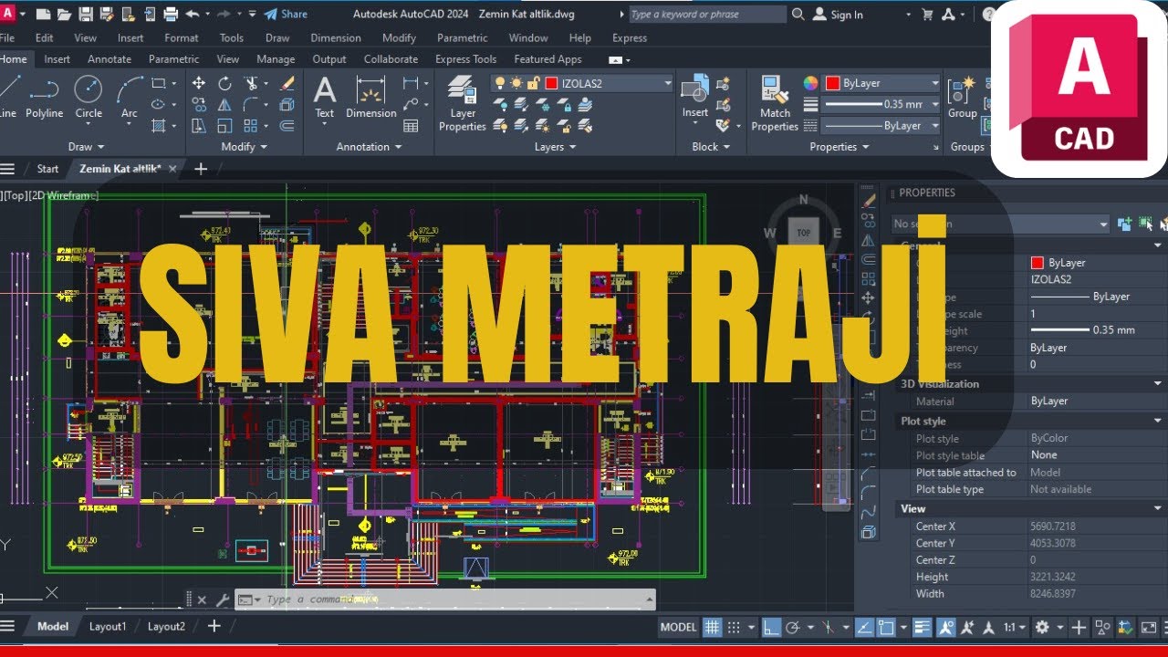Open the 1:1 annotation scale dropdown
Viewport: 1168px width, 657px height.
click(x=1015, y=627)
